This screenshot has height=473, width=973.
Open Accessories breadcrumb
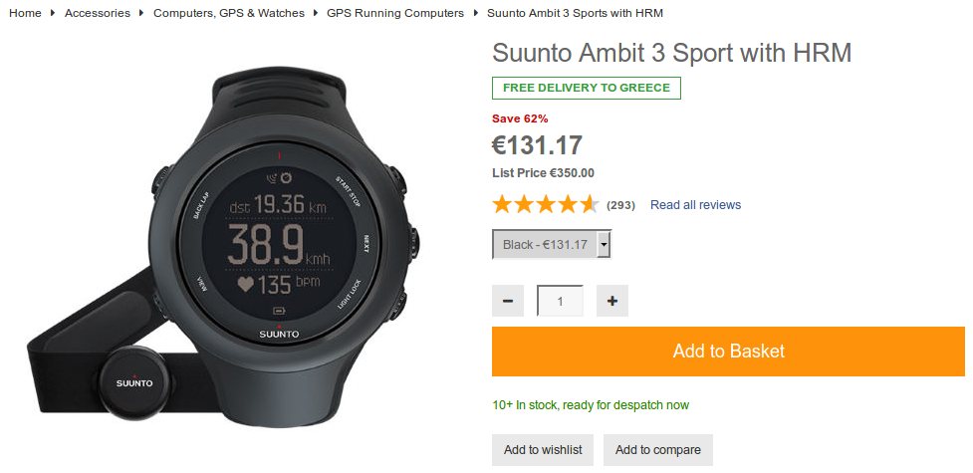click(x=98, y=13)
